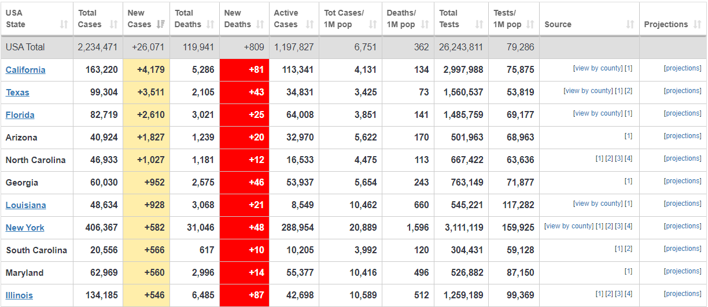Open the Florida state link
Screen dimensions: 708x307
[20, 115]
